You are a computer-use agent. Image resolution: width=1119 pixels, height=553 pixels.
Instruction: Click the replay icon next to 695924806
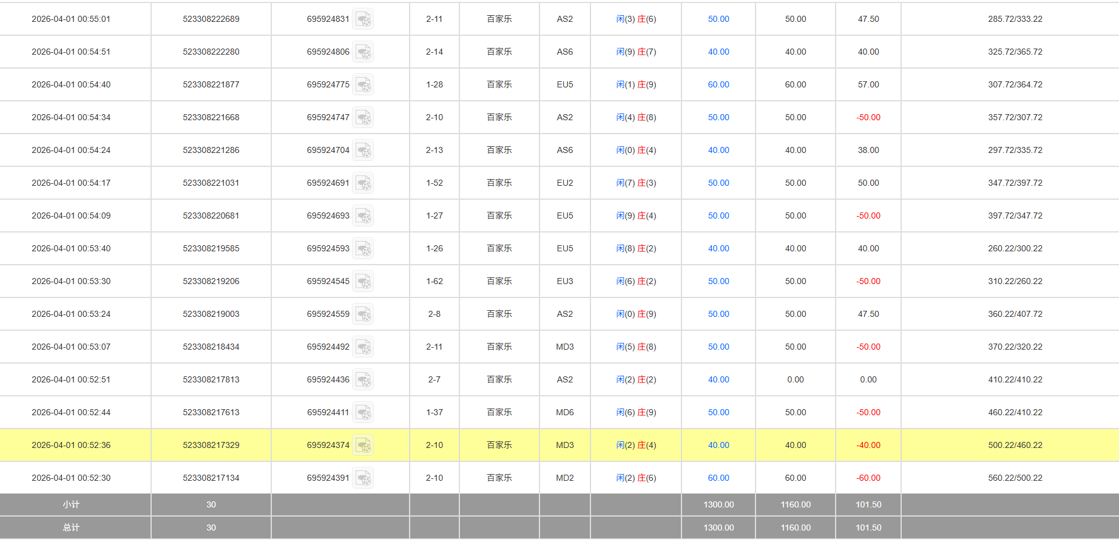point(363,52)
